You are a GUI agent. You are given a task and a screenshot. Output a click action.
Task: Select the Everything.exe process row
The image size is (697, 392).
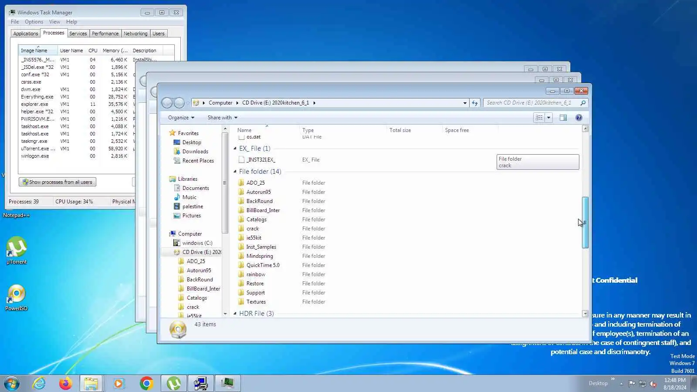[x=74, y=97]
